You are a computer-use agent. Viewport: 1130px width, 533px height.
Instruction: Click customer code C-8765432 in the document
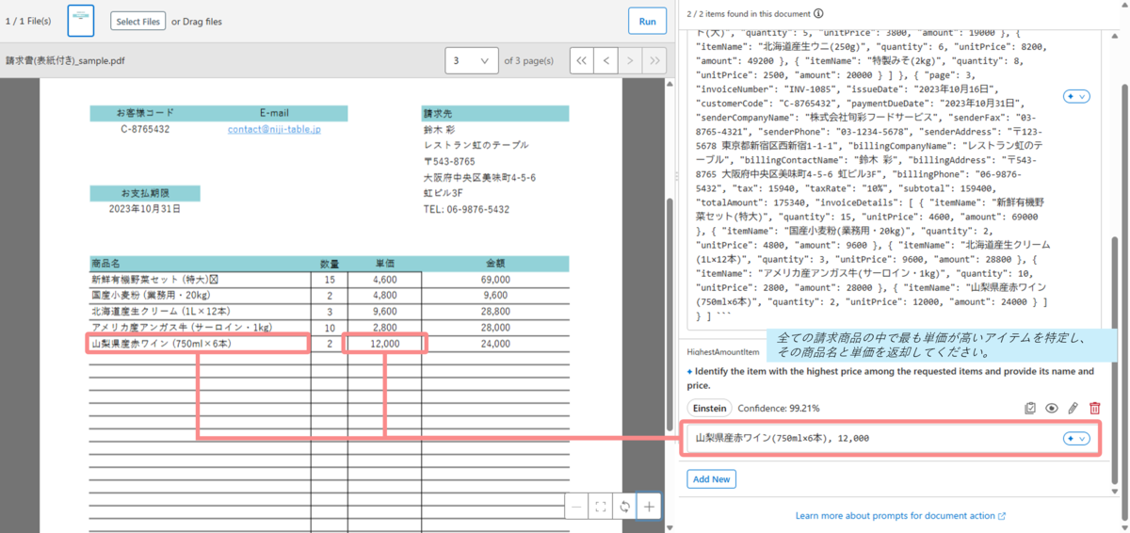coord(146,129)
